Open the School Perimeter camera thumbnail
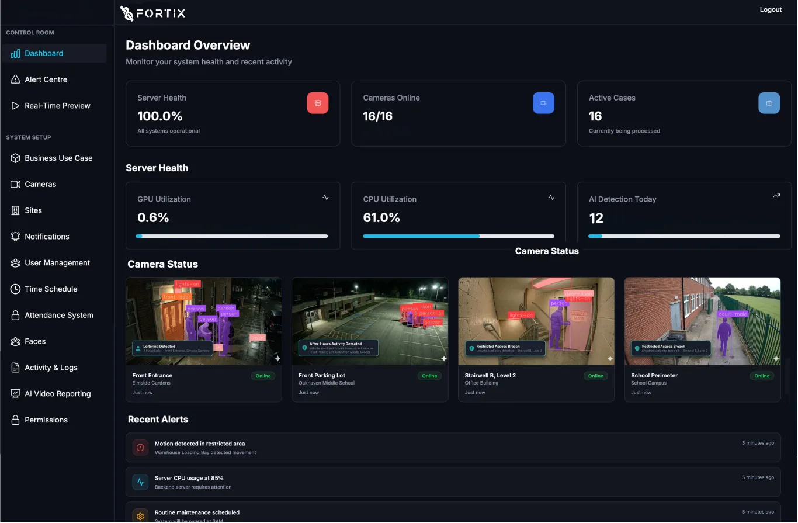 [702, 321]
